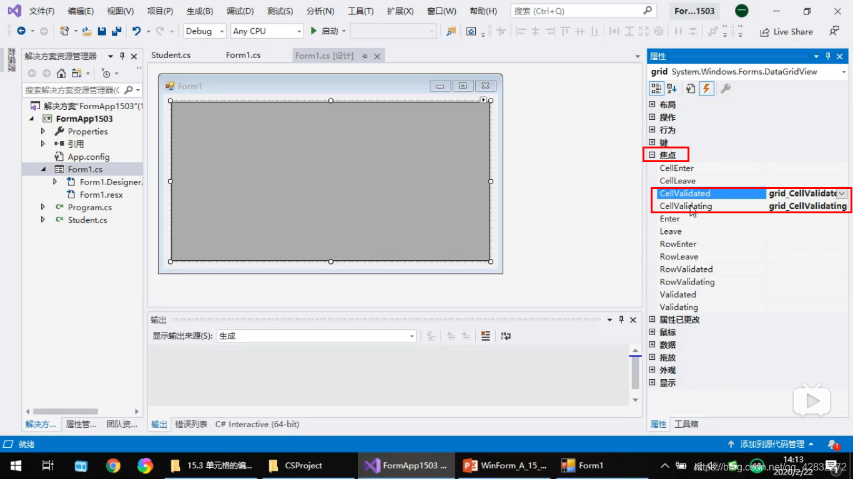The image size is (853, 479).
Task: Switch to C# Interactive (64-bit) tab
Action: [257, 424]
